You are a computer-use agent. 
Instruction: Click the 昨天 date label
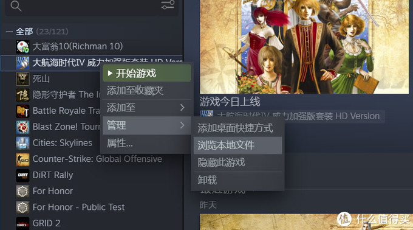(208, 205)
